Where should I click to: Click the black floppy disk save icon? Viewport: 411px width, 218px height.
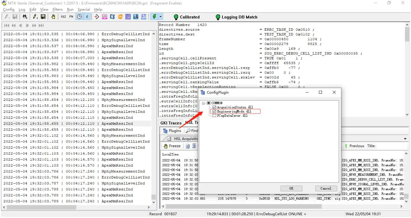[x=43, y=17]
